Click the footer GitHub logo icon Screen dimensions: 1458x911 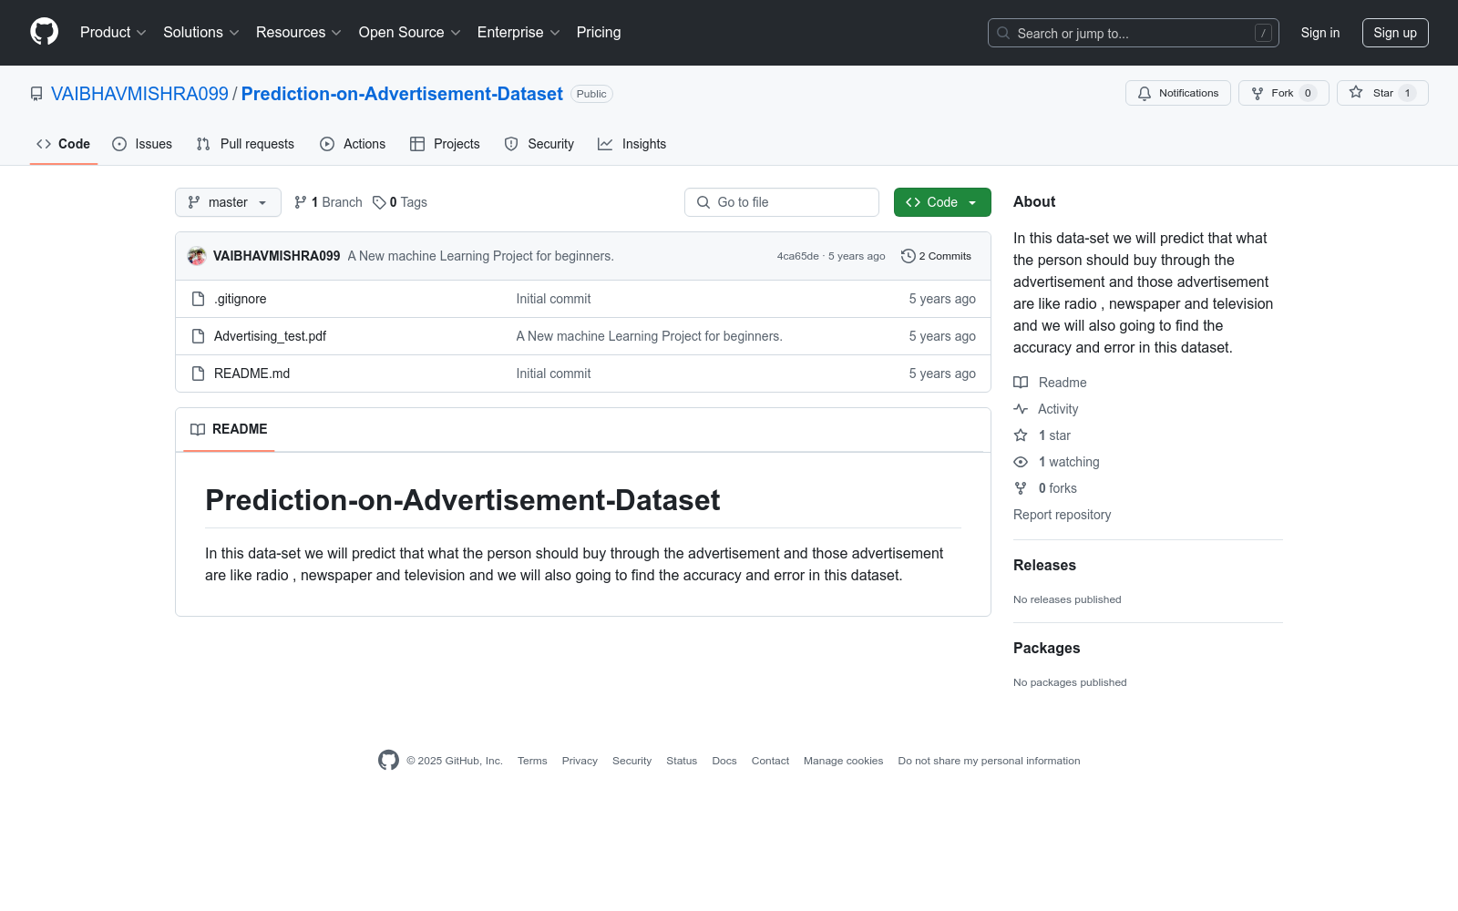(x=388, y=761)
